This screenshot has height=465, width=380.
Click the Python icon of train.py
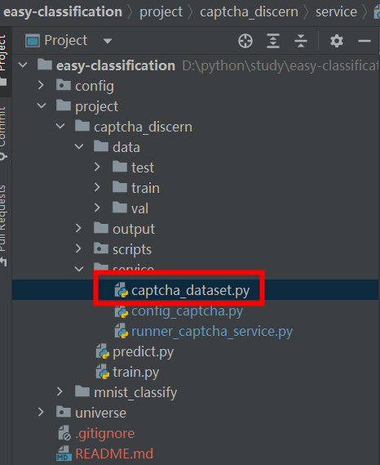click(x=103, y=372)
